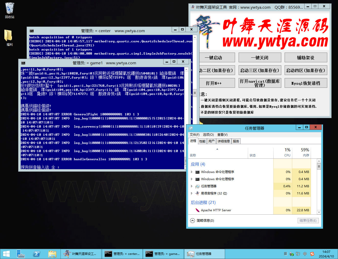The height and width of the screenshot is (259, 338).
Task: Click center console scrollbar up arrow
Action: click(195, 37)
